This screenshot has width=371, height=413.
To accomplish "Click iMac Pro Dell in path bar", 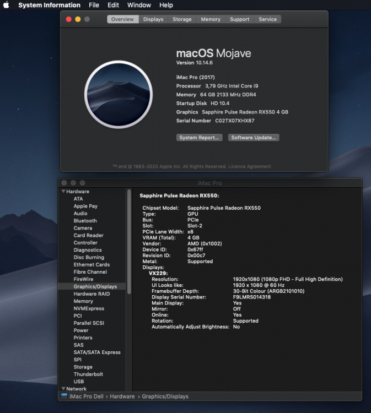I will click(86, 396).
